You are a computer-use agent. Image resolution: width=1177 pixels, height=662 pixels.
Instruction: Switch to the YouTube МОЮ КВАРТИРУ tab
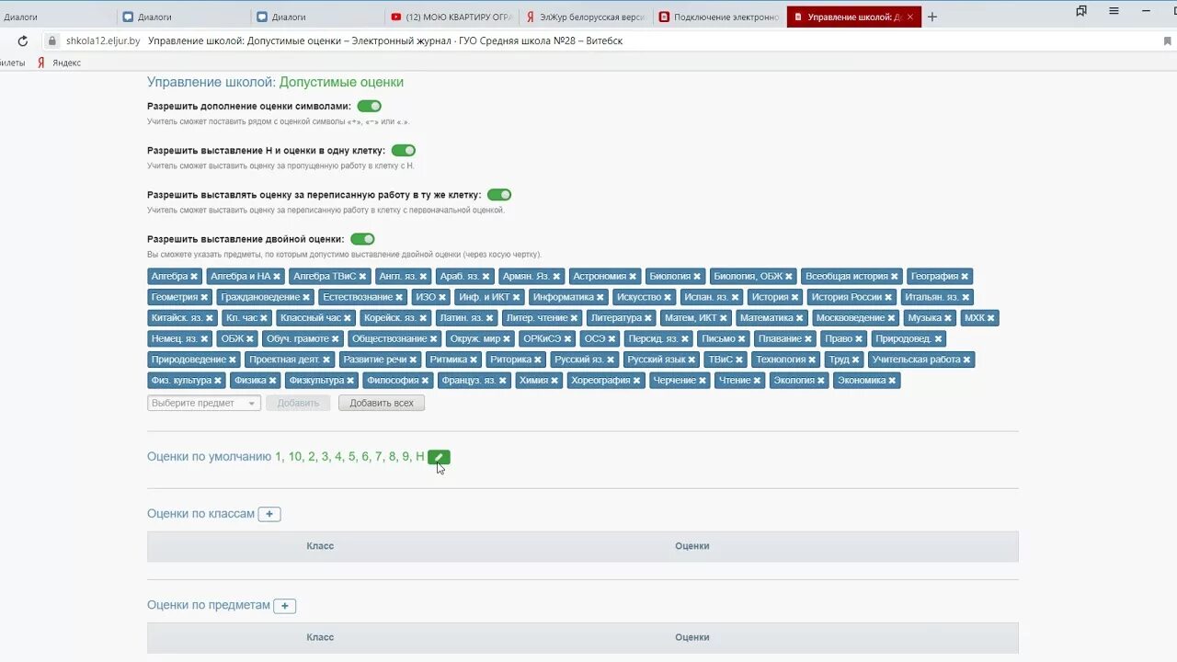452,17
